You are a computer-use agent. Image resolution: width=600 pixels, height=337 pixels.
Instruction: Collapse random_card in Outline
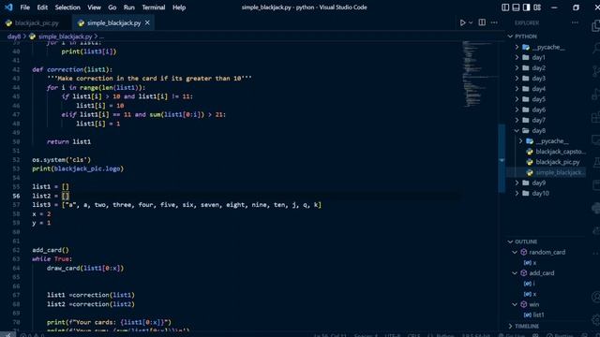point(515,252)
